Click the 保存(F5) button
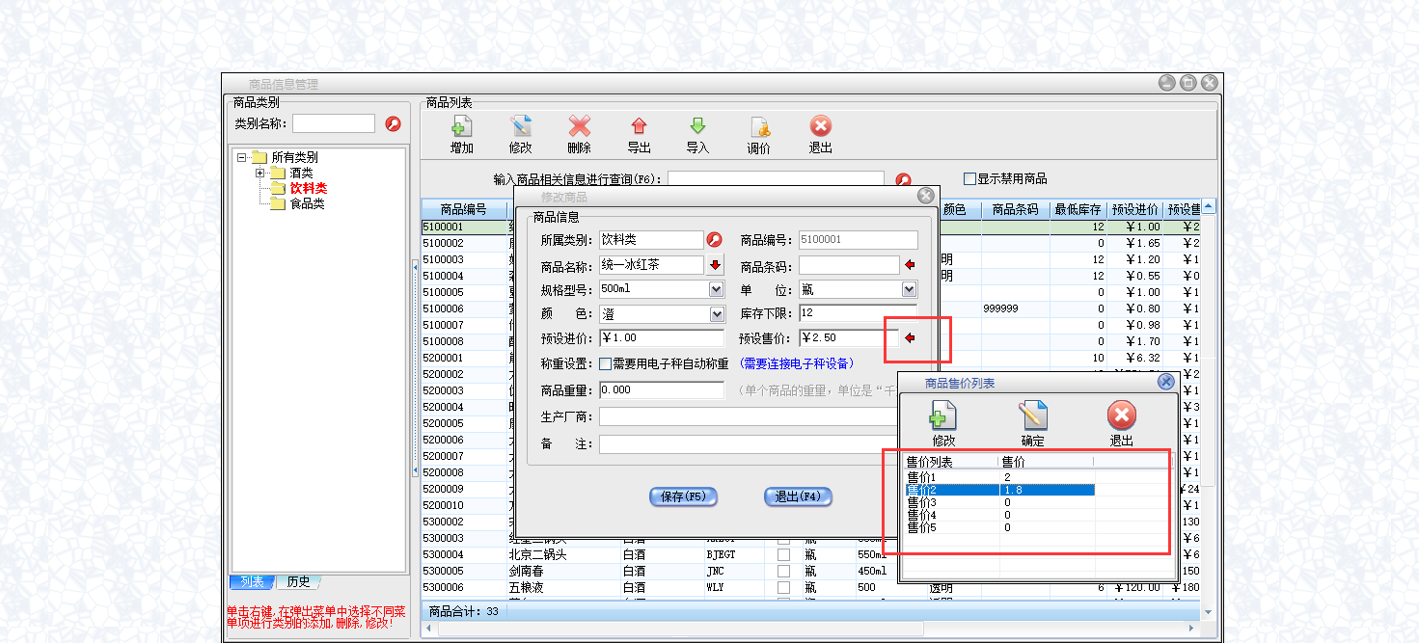1419x643 pixels. click(x=683, y=496)
